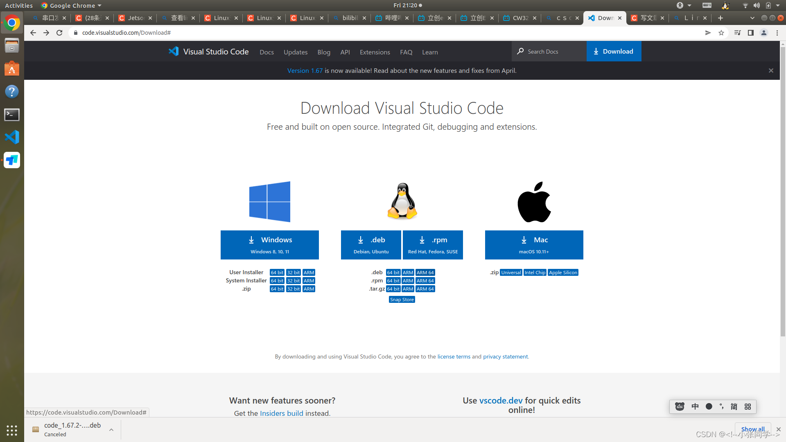Image resolution: width=786 pixels, height=442 pixels.
Task: Dismiss the Version 1.67 announcement banner
Action: tap(771, 70)
